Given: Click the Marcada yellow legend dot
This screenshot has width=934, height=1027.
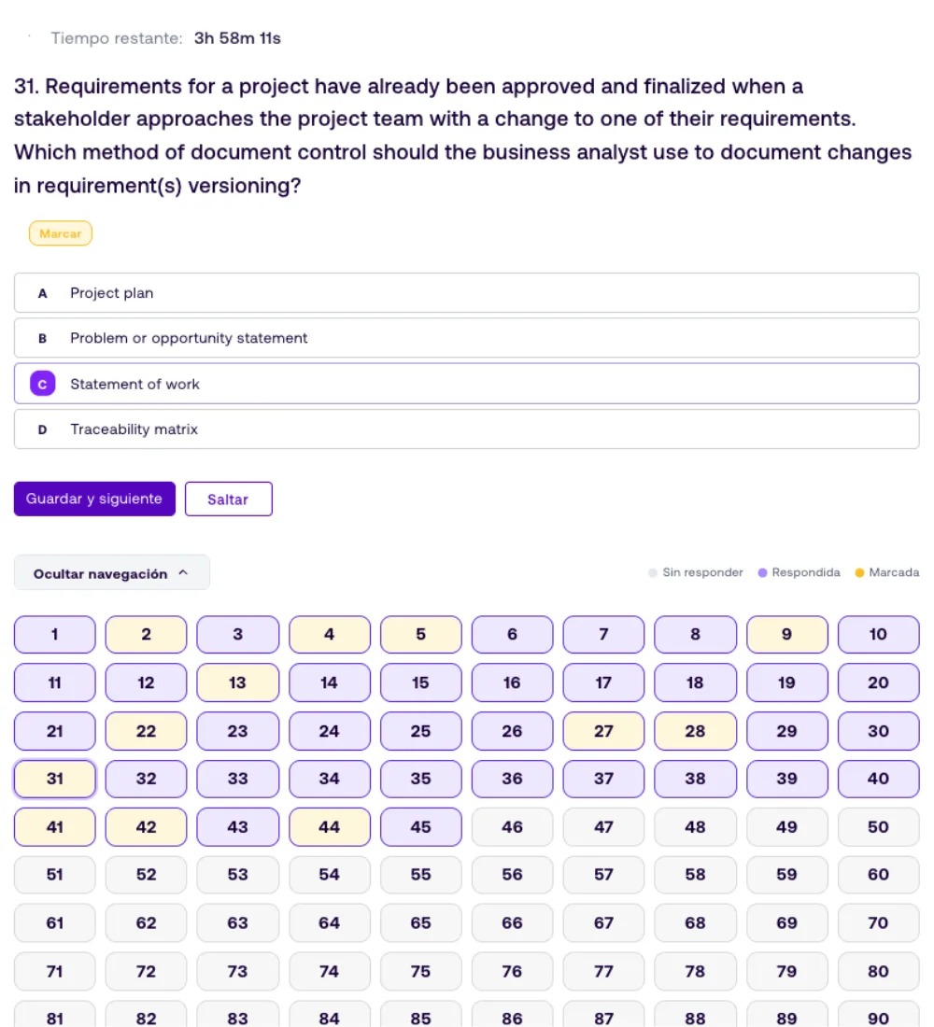Looking at the screenshot, I should point(859,573).
